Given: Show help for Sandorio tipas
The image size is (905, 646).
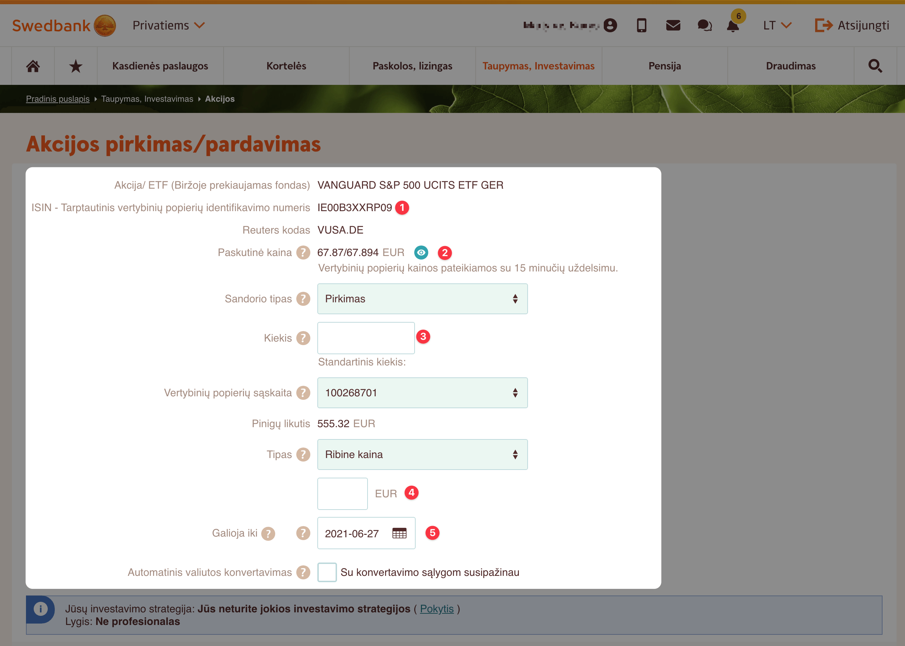Looking at the screenshot, I should [x=303, y=299].
